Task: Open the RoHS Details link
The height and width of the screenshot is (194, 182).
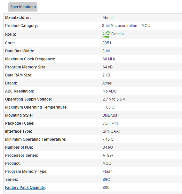Action: [x=117, y=34]
